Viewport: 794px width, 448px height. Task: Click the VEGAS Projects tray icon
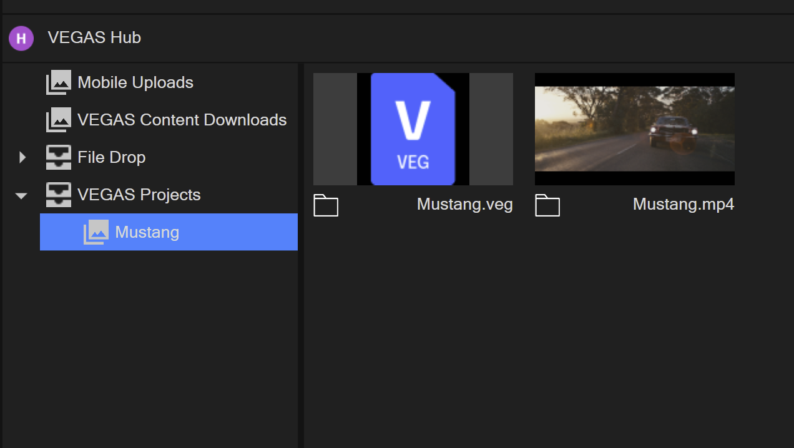[59, 195]
